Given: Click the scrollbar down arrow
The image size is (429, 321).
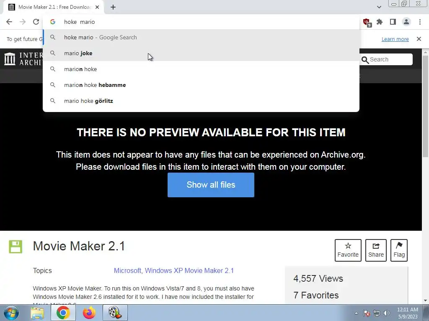Looking at the screenshot, I should click(x=426, y=301).
